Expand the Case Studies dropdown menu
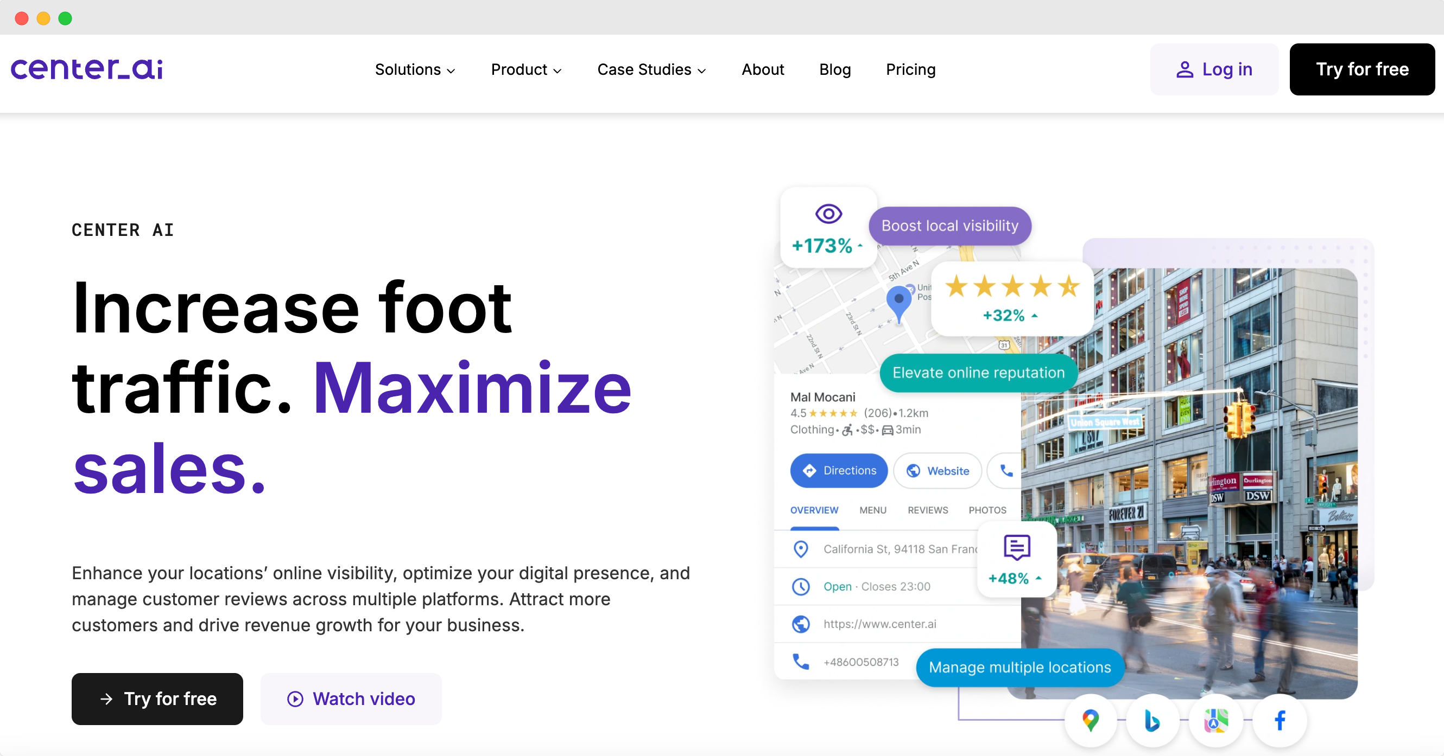 651,69
